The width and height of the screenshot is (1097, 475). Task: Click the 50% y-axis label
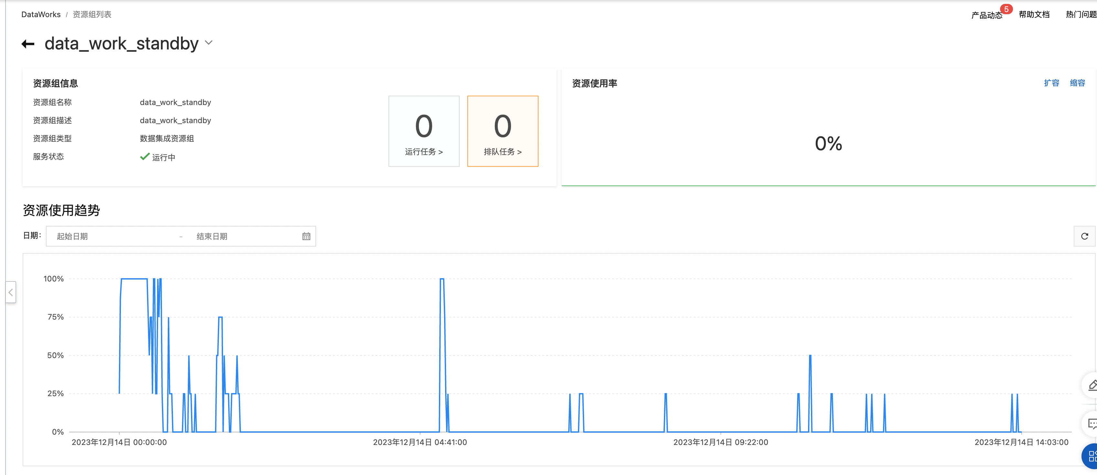55,355
